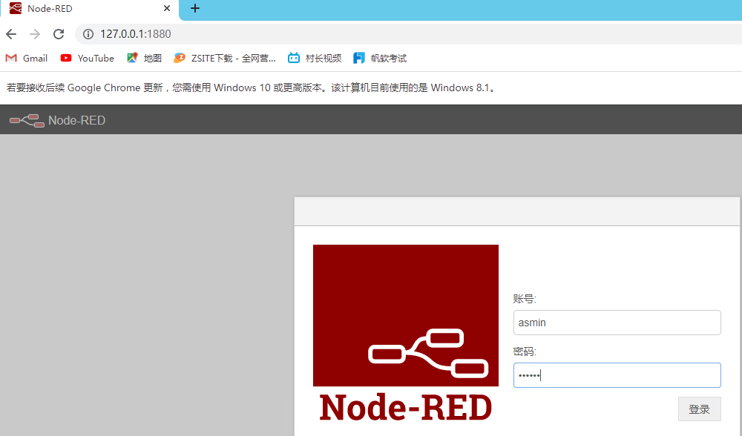Open the YouTube bookmark
742x436 pixels.
coord(87,58)
